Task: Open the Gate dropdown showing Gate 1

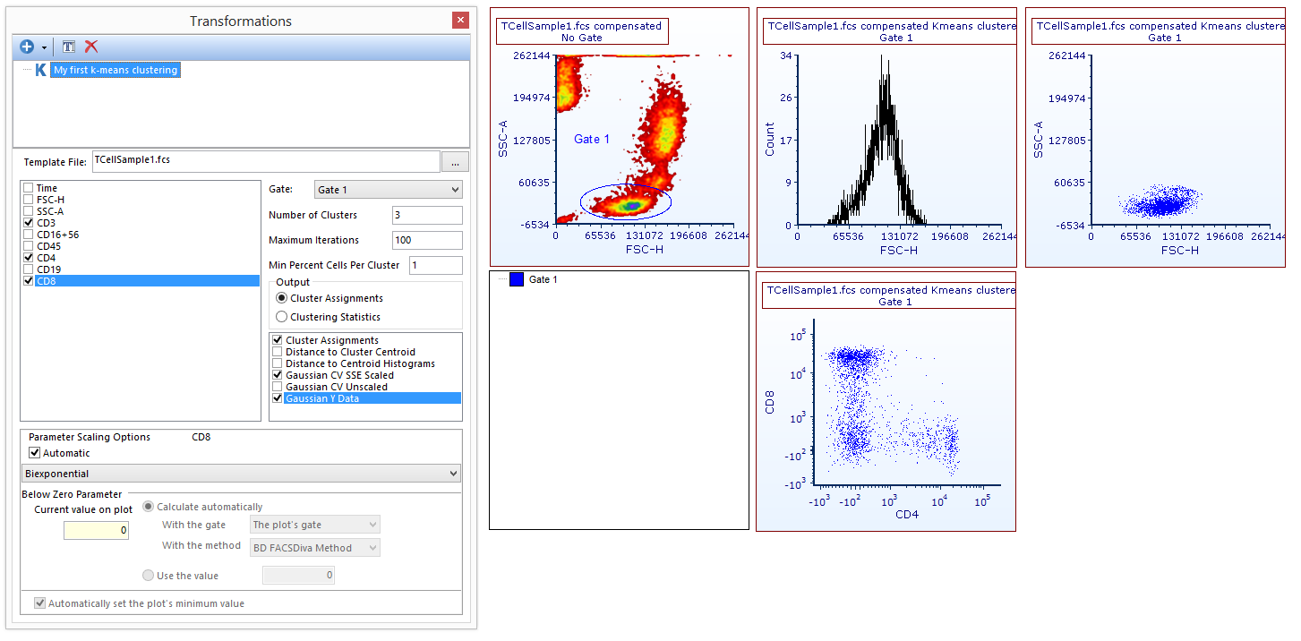Action: tap(389, 190)
